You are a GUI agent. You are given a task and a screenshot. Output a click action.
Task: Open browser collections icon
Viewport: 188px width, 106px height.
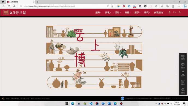click(x=168, y=6)
